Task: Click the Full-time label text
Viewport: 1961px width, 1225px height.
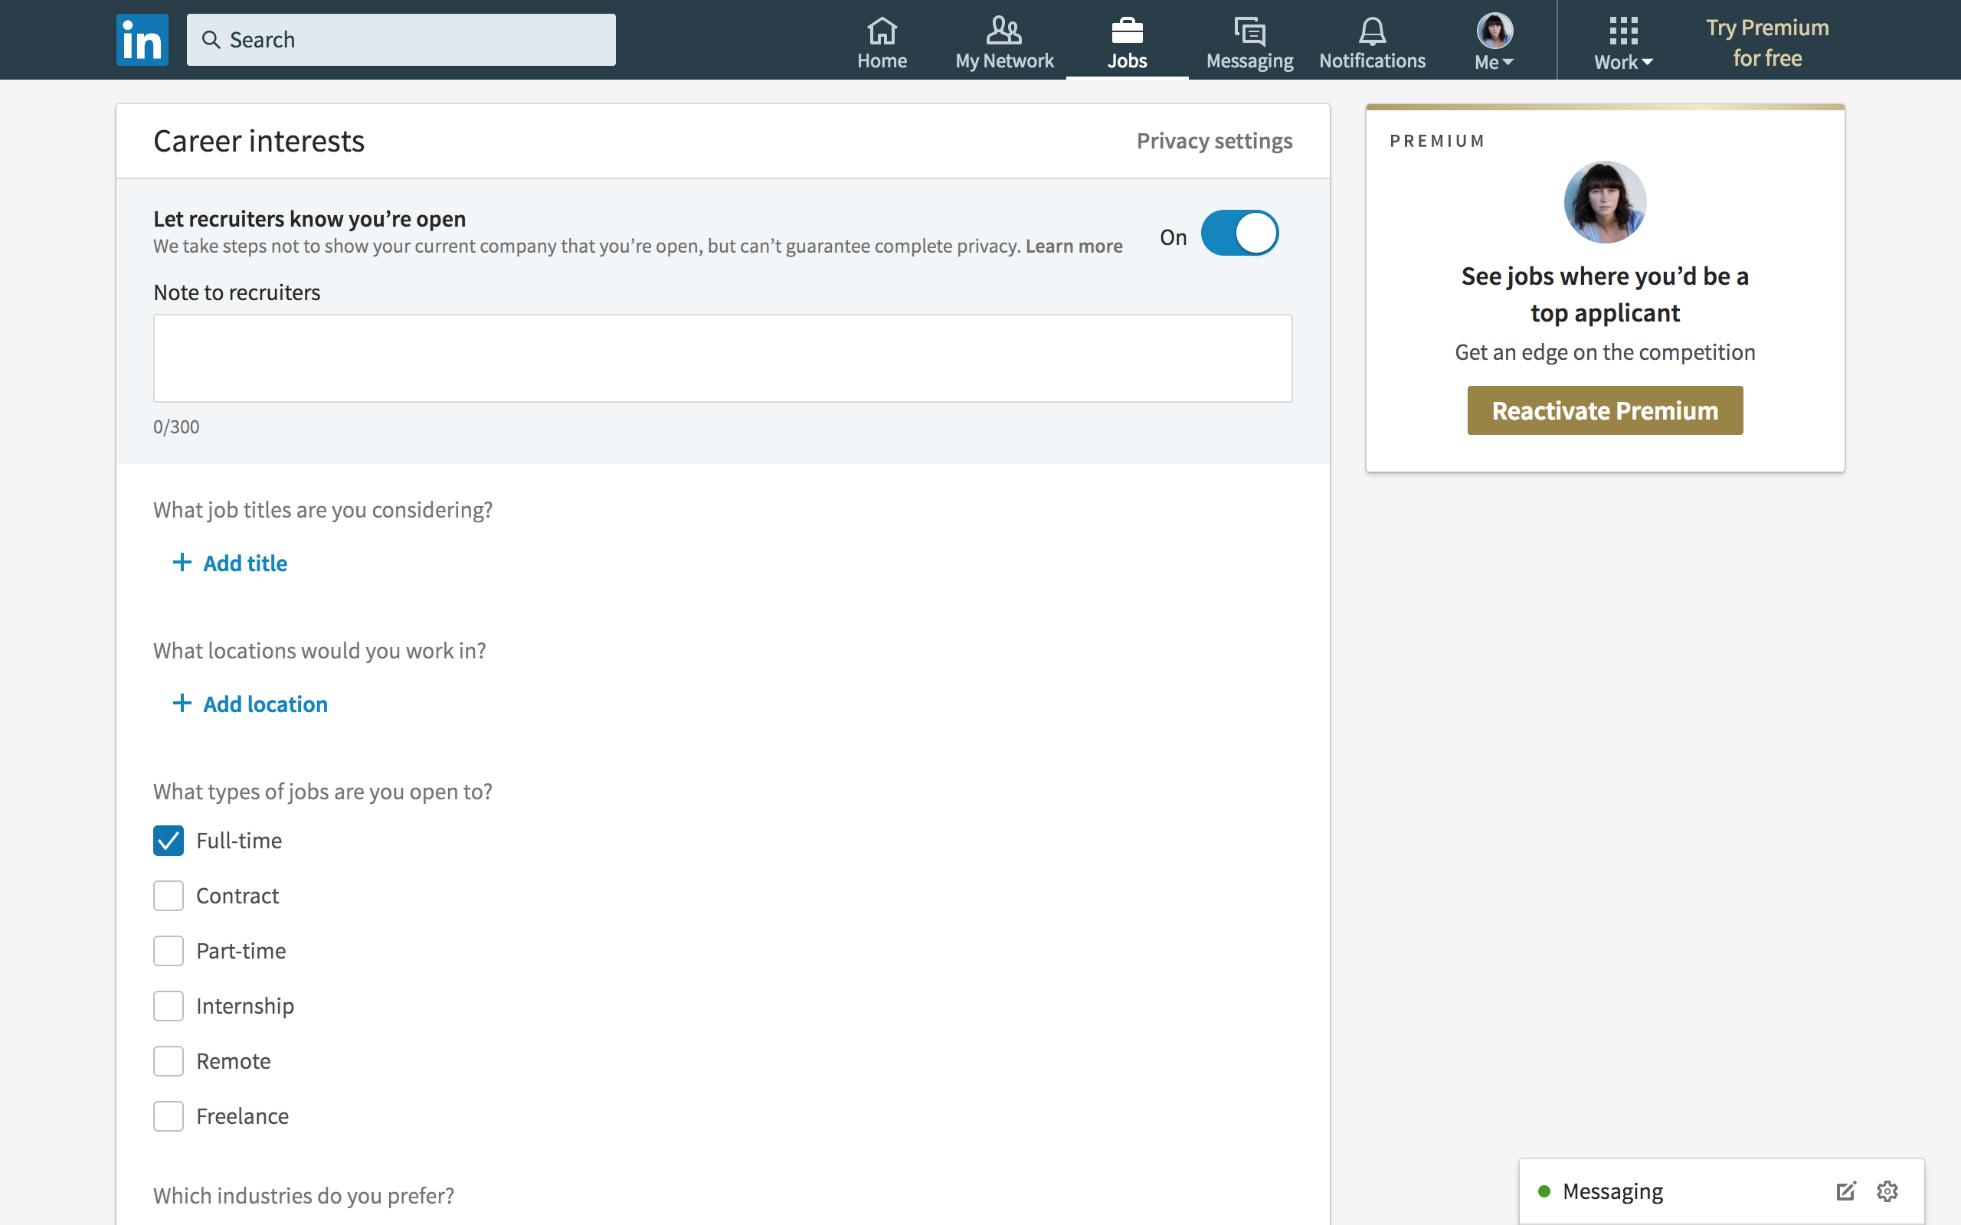Action: 239,841
